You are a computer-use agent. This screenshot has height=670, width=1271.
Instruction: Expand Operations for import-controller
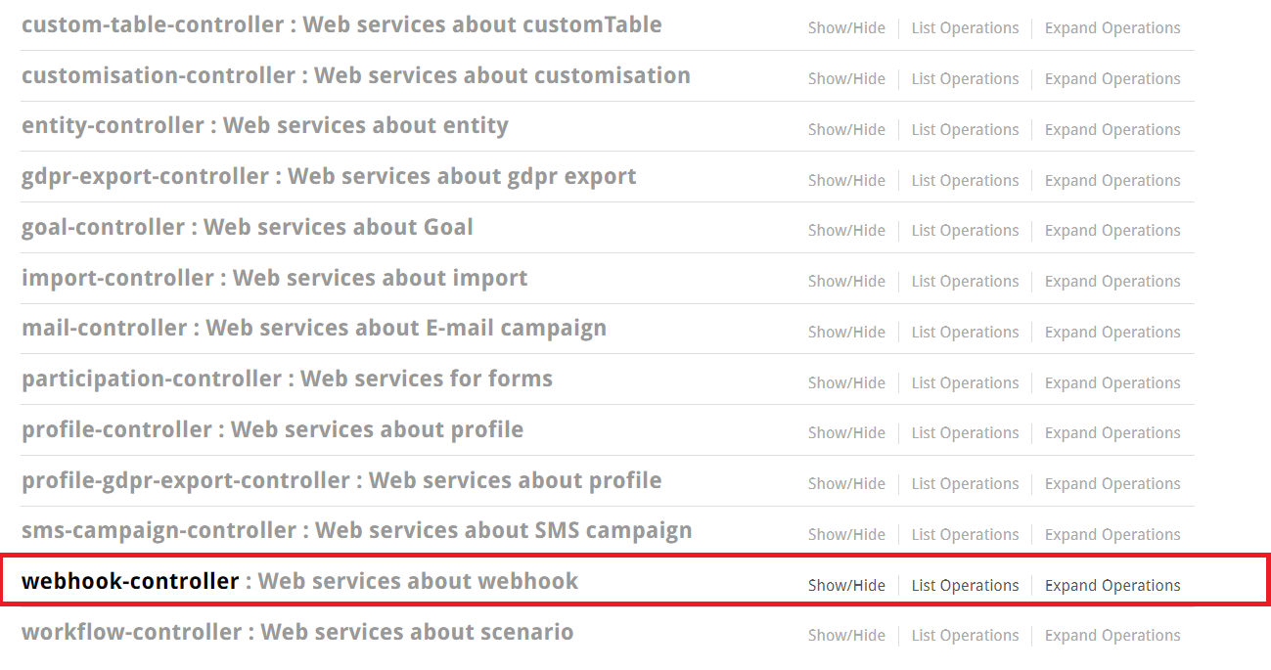point(1112,282)
